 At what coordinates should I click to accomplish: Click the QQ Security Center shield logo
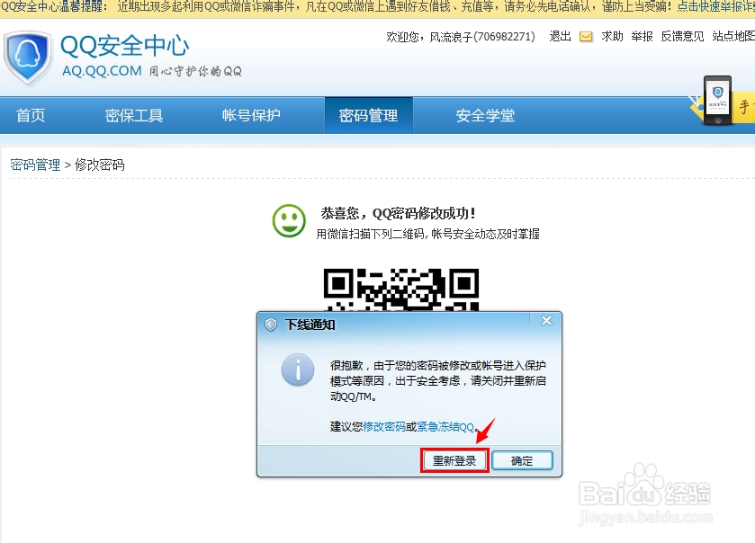coord(27,58)
